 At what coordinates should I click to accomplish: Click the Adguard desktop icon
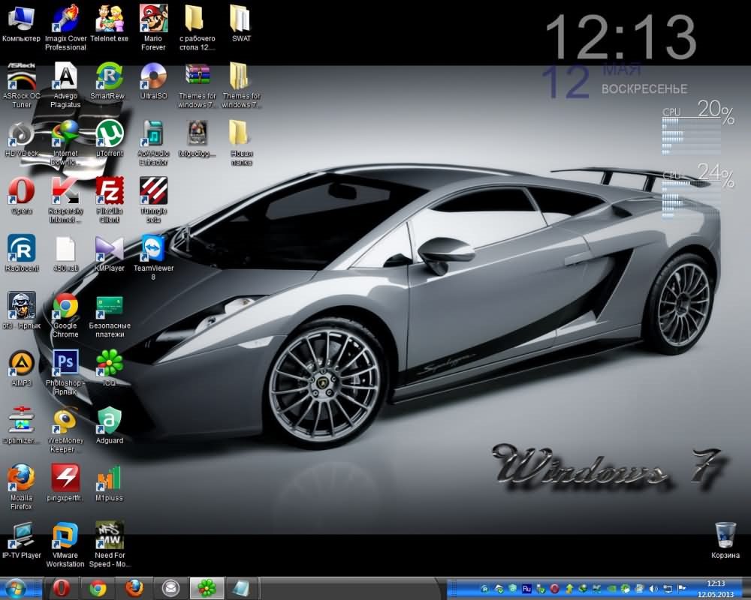110,421
